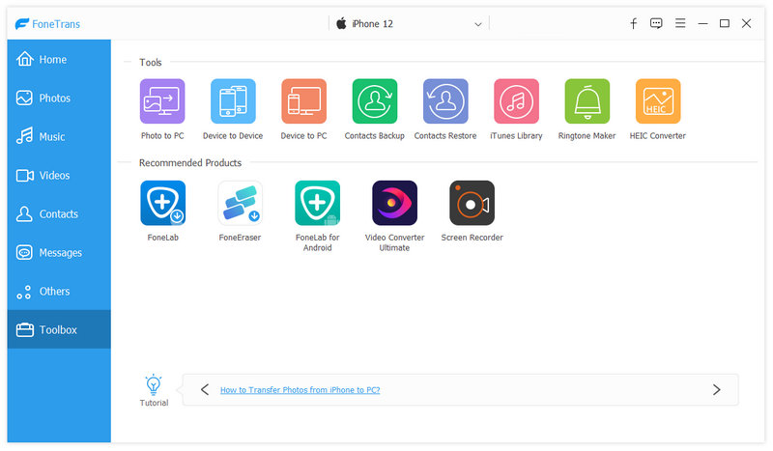Open iTunes Library tool
Image resolution: width=773 pixels, height=451 pixels.
coord(516,101)
